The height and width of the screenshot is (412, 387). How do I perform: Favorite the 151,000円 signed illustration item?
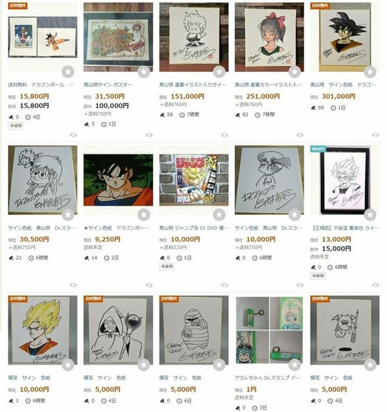click(220, 71)
